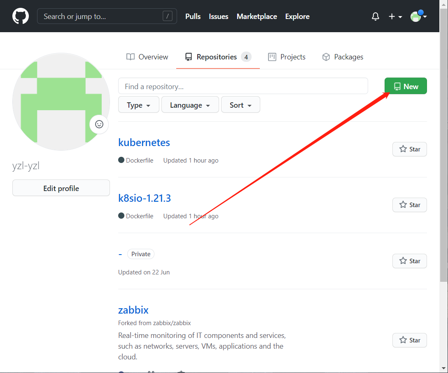Click the Dockerfile language label under kubernetes
Screen dimensions: 448x373
coord(140,161)
